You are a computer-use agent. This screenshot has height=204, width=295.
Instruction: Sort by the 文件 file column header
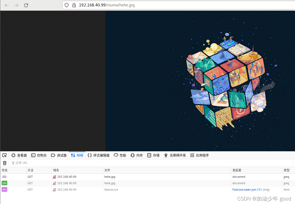(x=167, y=170)
